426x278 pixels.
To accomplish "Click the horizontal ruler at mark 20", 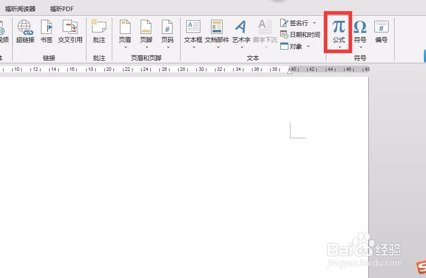I will 109,69.
